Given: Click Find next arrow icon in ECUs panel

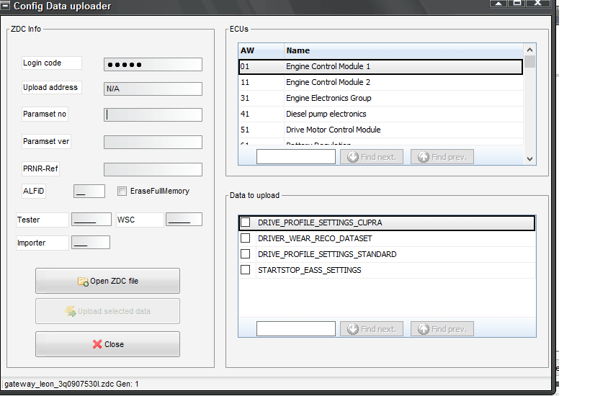Looking at the screenshot, I should point(353,157).
